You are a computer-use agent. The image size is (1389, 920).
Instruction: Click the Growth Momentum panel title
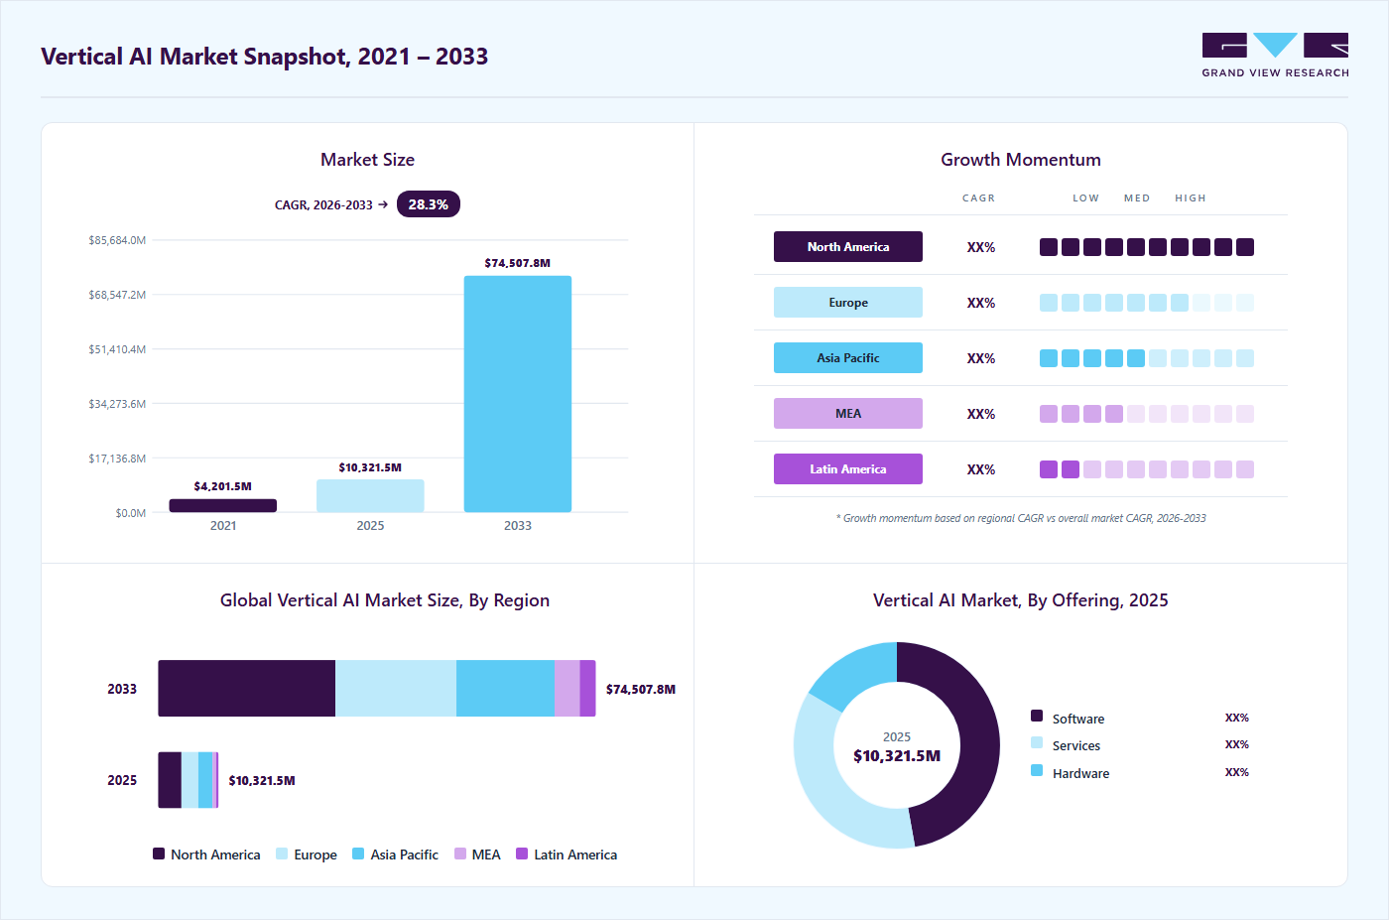[x=1021, y=160]
